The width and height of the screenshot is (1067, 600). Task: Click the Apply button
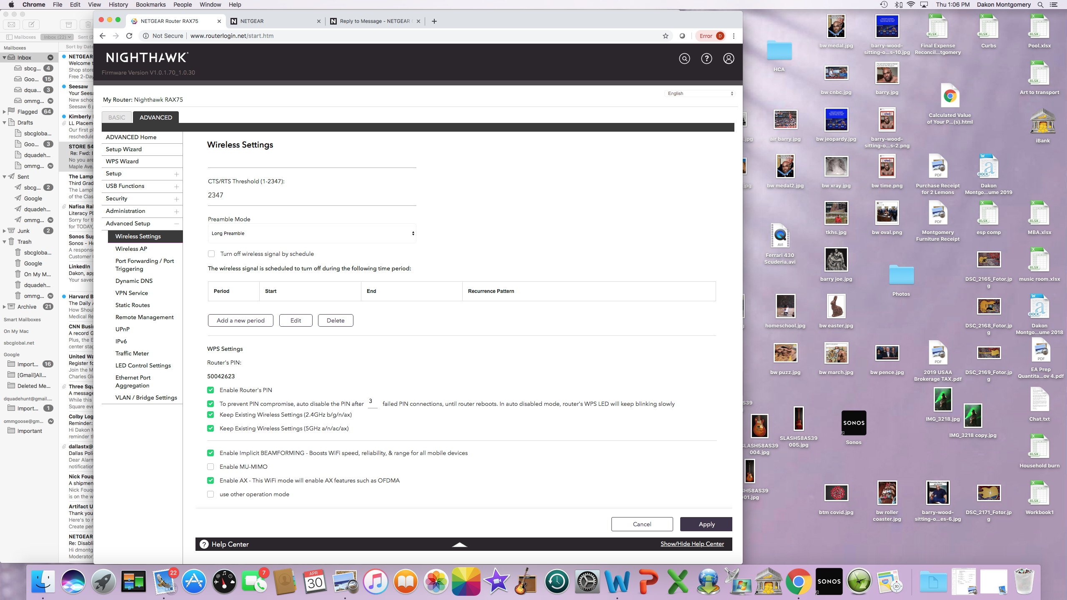[x=706, y=524]
